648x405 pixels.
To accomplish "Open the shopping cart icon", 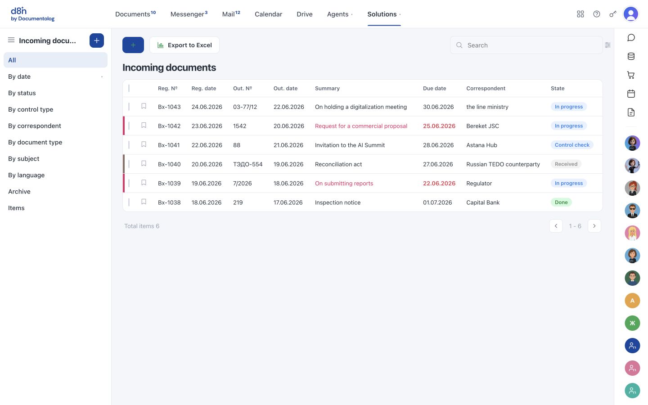I will click(631, 75).
